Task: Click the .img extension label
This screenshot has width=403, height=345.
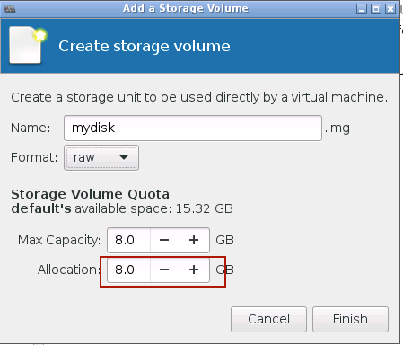Action: (x=337, y=128)
